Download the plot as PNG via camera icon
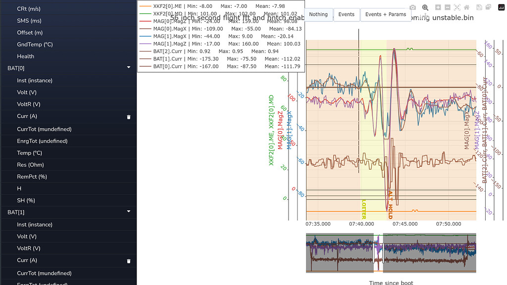The width and height of the screenshot is (507, 285). pos(412,7)
